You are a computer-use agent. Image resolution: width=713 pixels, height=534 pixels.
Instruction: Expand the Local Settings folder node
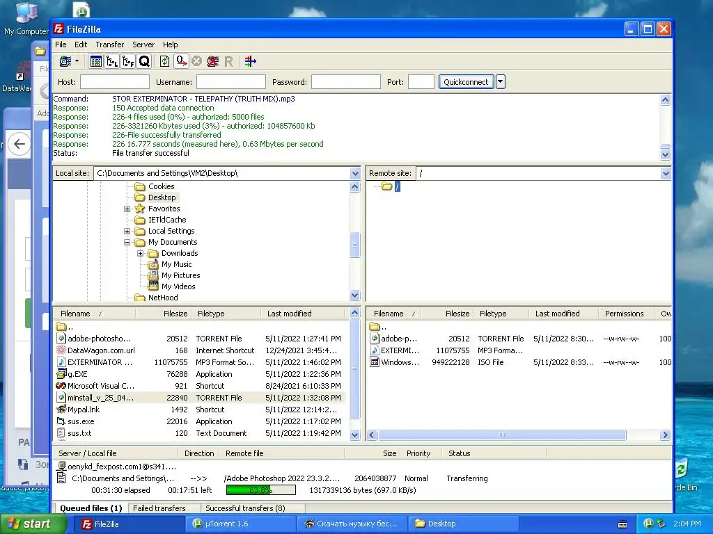point(127,231)
